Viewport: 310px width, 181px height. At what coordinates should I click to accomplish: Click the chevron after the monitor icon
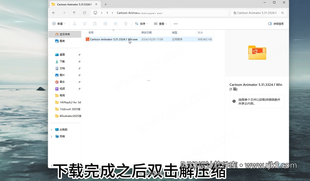click(102, 13)
